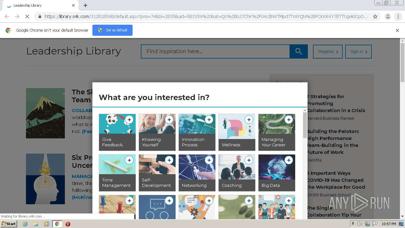Add Give Feedback topic with plus icon
The image size is (405, 228).
129,120
